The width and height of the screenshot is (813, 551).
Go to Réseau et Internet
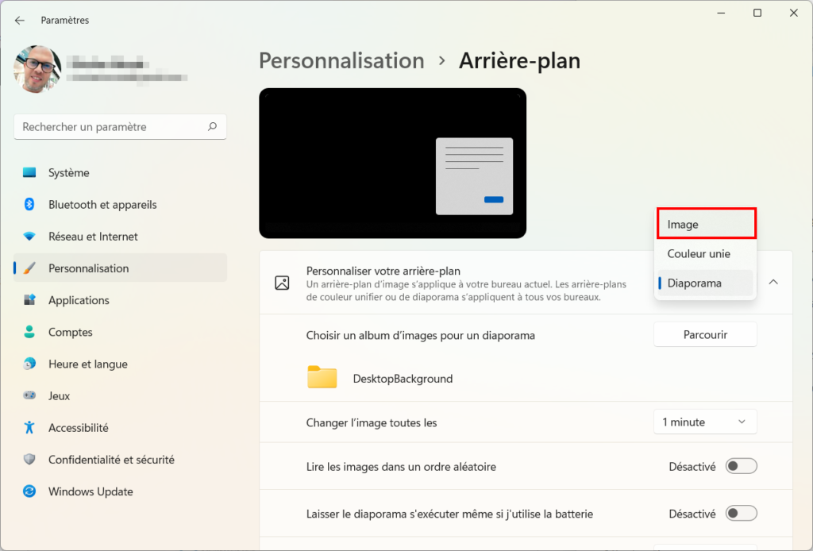click(x=121, y=237)
